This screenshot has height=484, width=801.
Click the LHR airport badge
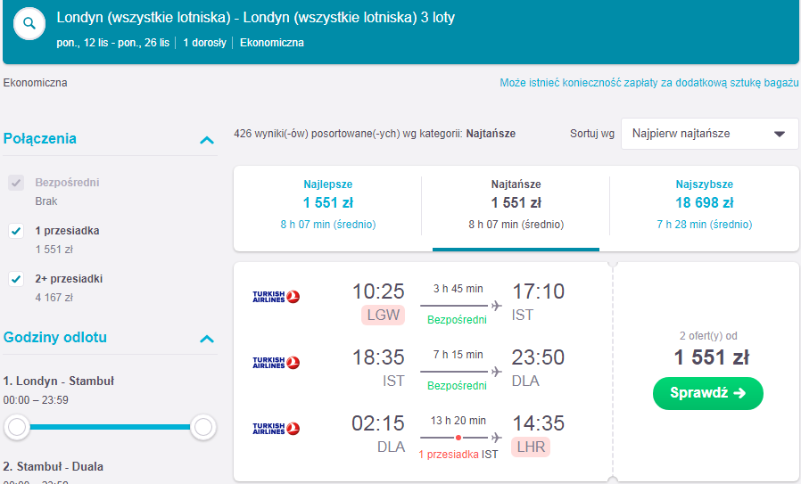click(x=531, y=447)
